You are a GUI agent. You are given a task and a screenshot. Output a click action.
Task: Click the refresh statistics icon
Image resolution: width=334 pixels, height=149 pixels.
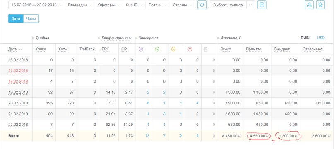[x=202, y=5]
